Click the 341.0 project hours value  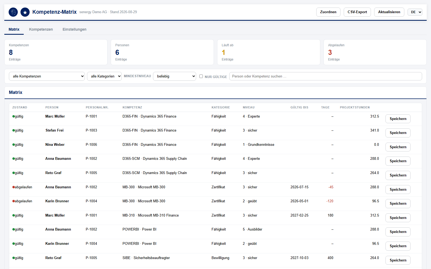click(x=374, y=130)
